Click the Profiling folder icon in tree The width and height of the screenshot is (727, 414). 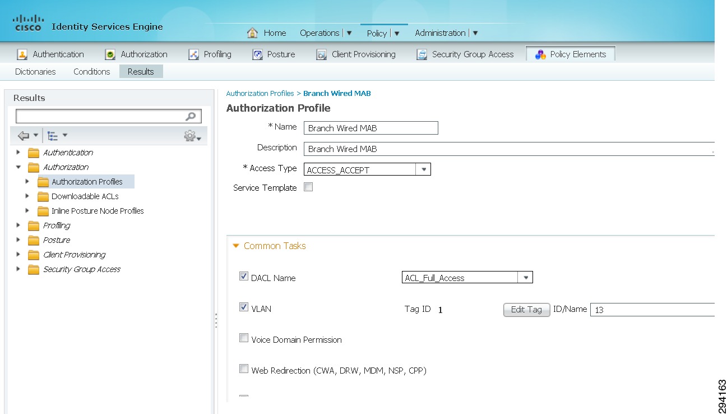point(34,226)
